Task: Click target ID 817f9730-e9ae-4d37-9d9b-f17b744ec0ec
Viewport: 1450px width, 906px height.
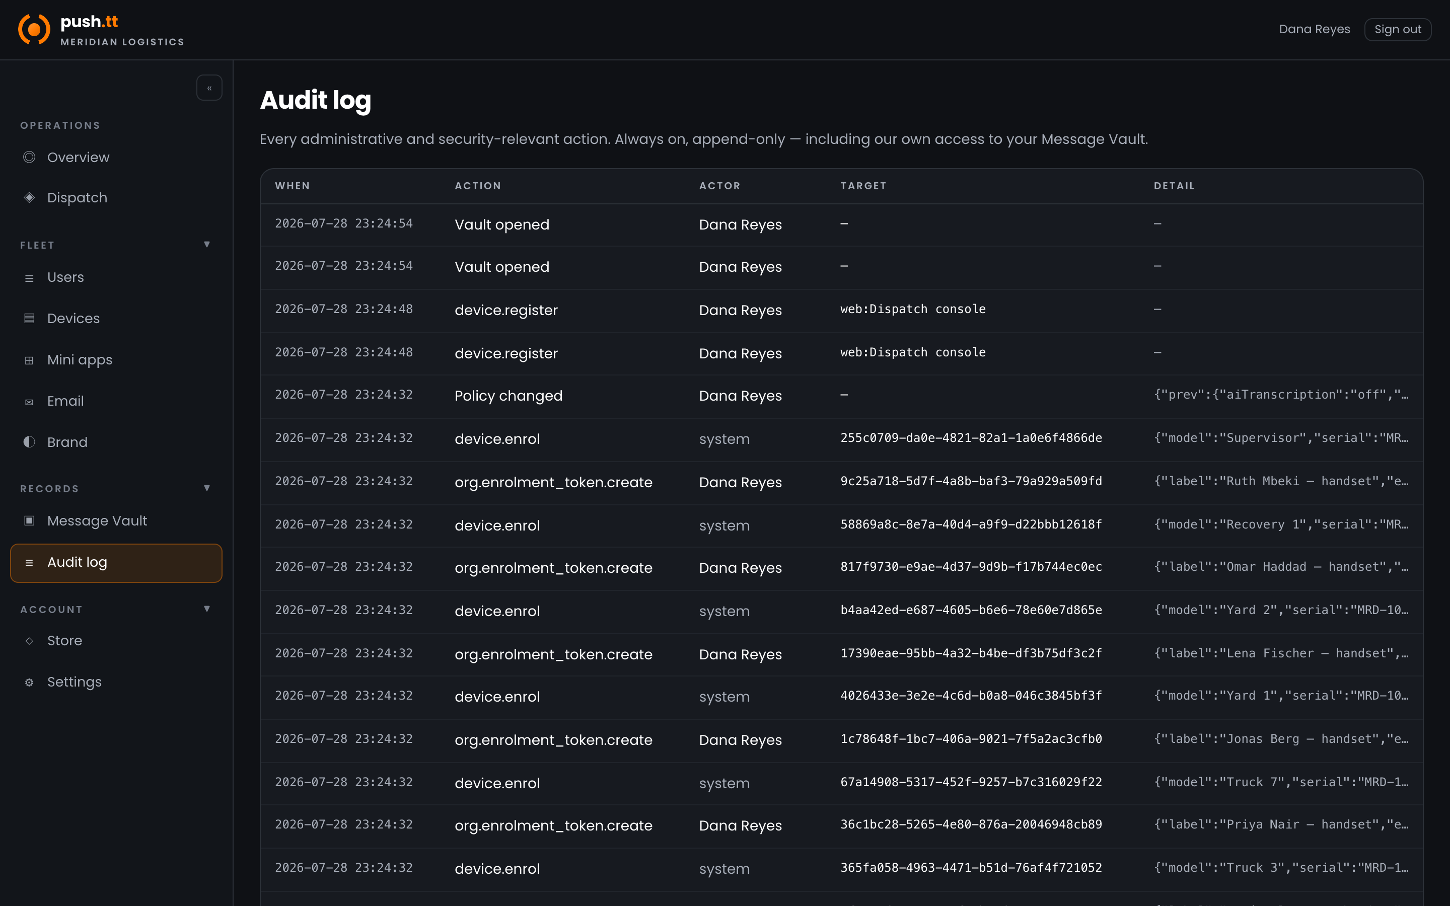Action: click(971, 567)
